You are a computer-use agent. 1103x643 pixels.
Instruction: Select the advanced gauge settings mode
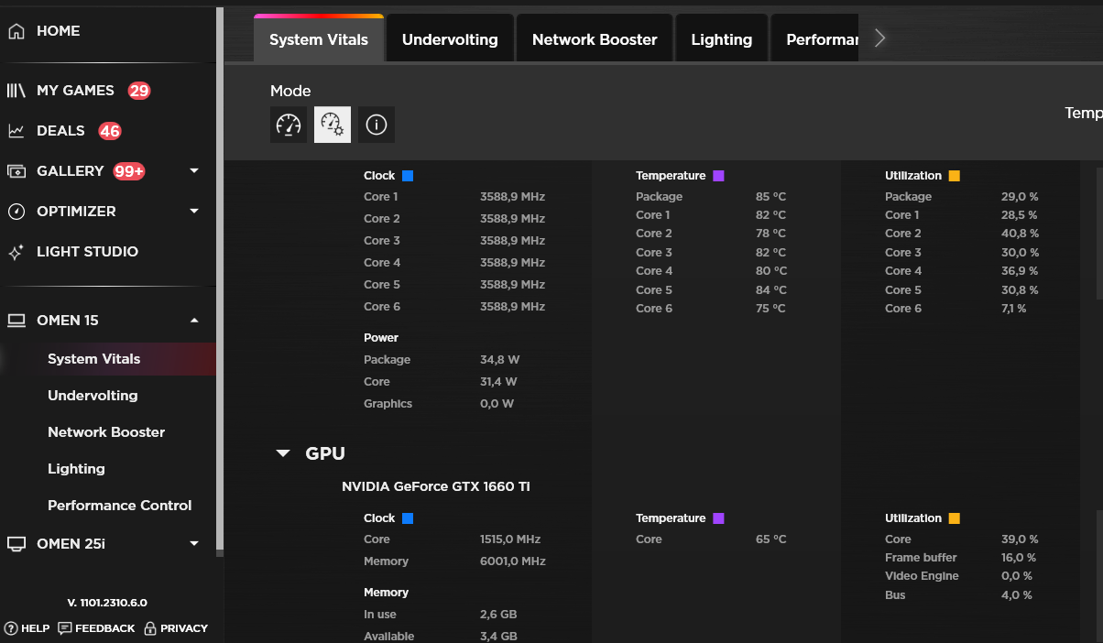tap(333, 125)
